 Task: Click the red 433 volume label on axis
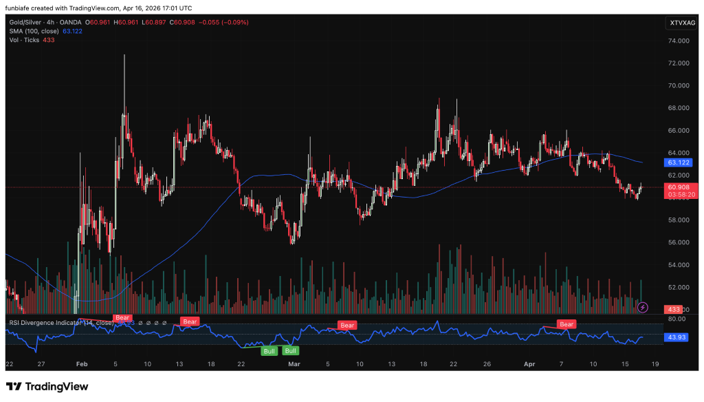click(x=674, y=310)
